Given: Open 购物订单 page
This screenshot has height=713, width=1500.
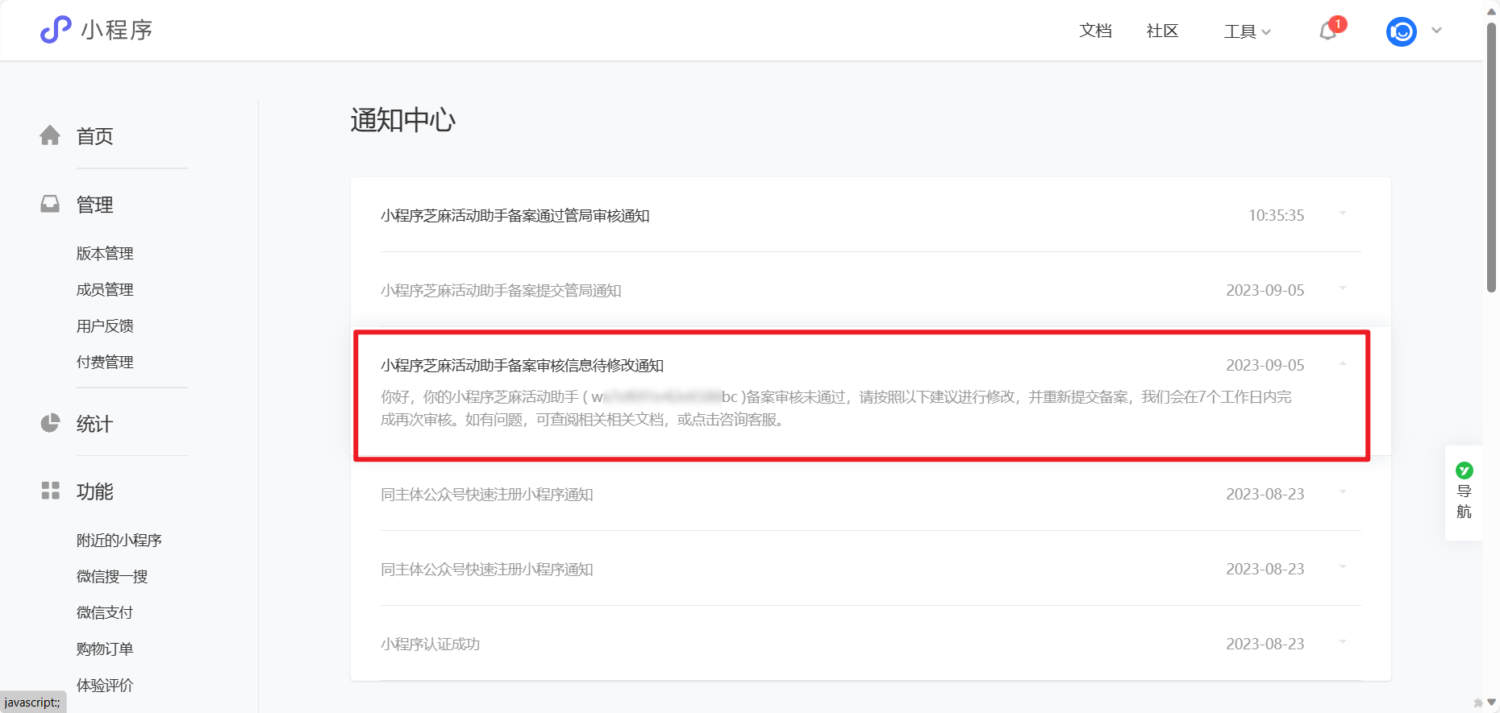Looking at the screenshot, I should (x=105, y=649).
